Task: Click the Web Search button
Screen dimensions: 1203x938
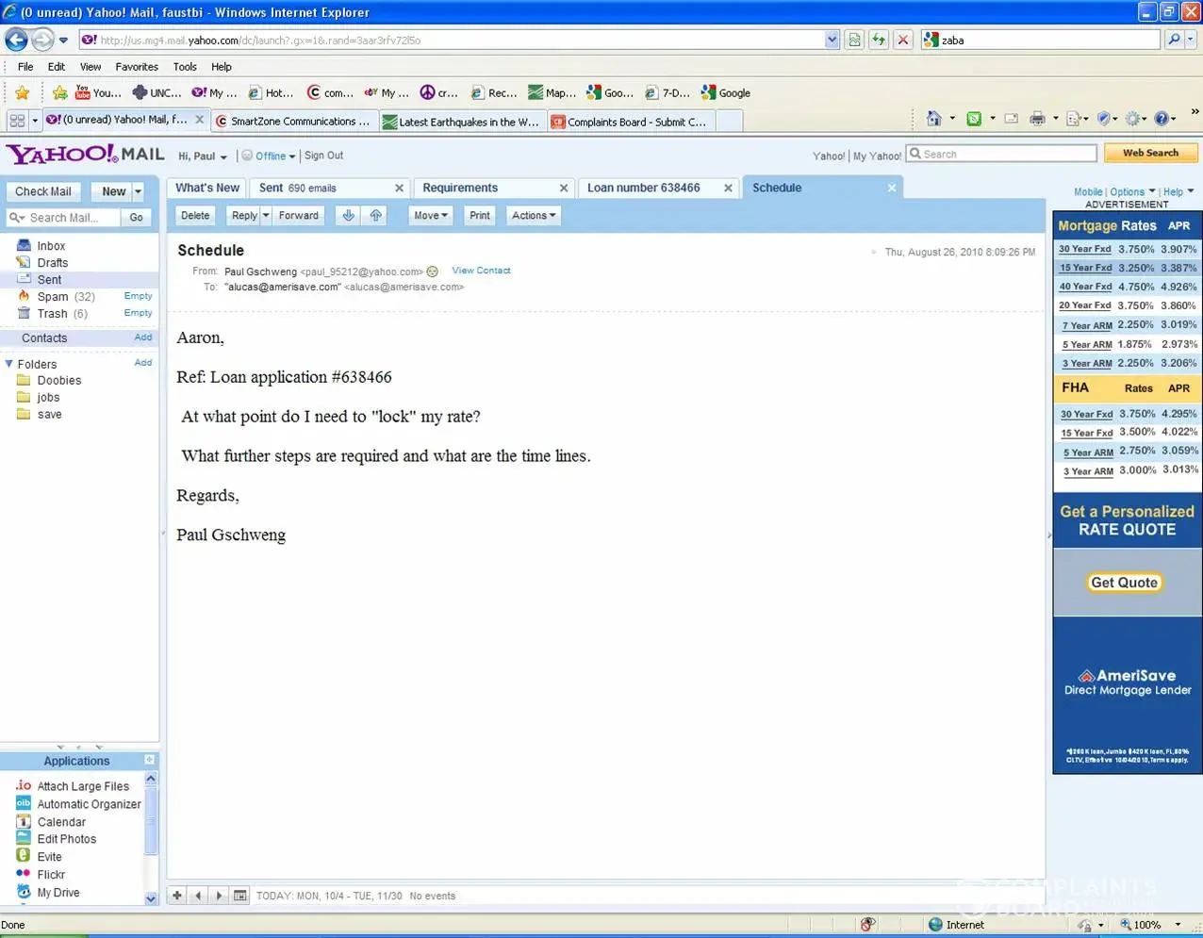Action: 1150,153
